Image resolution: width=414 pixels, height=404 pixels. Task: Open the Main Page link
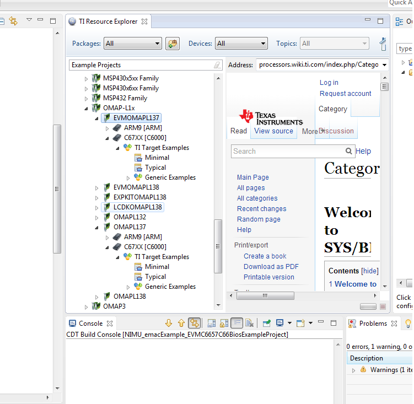coord(252,177)
